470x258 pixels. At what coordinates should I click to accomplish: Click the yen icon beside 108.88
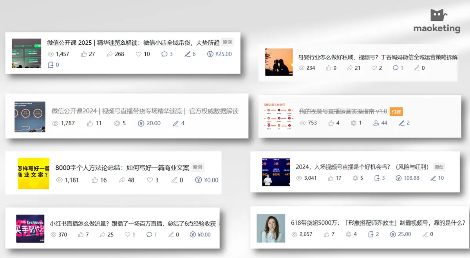399,178
